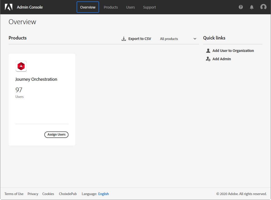Screen dimensions: 271x200
Task: Open the notifications bell icon
Action: tap(252, 7)
